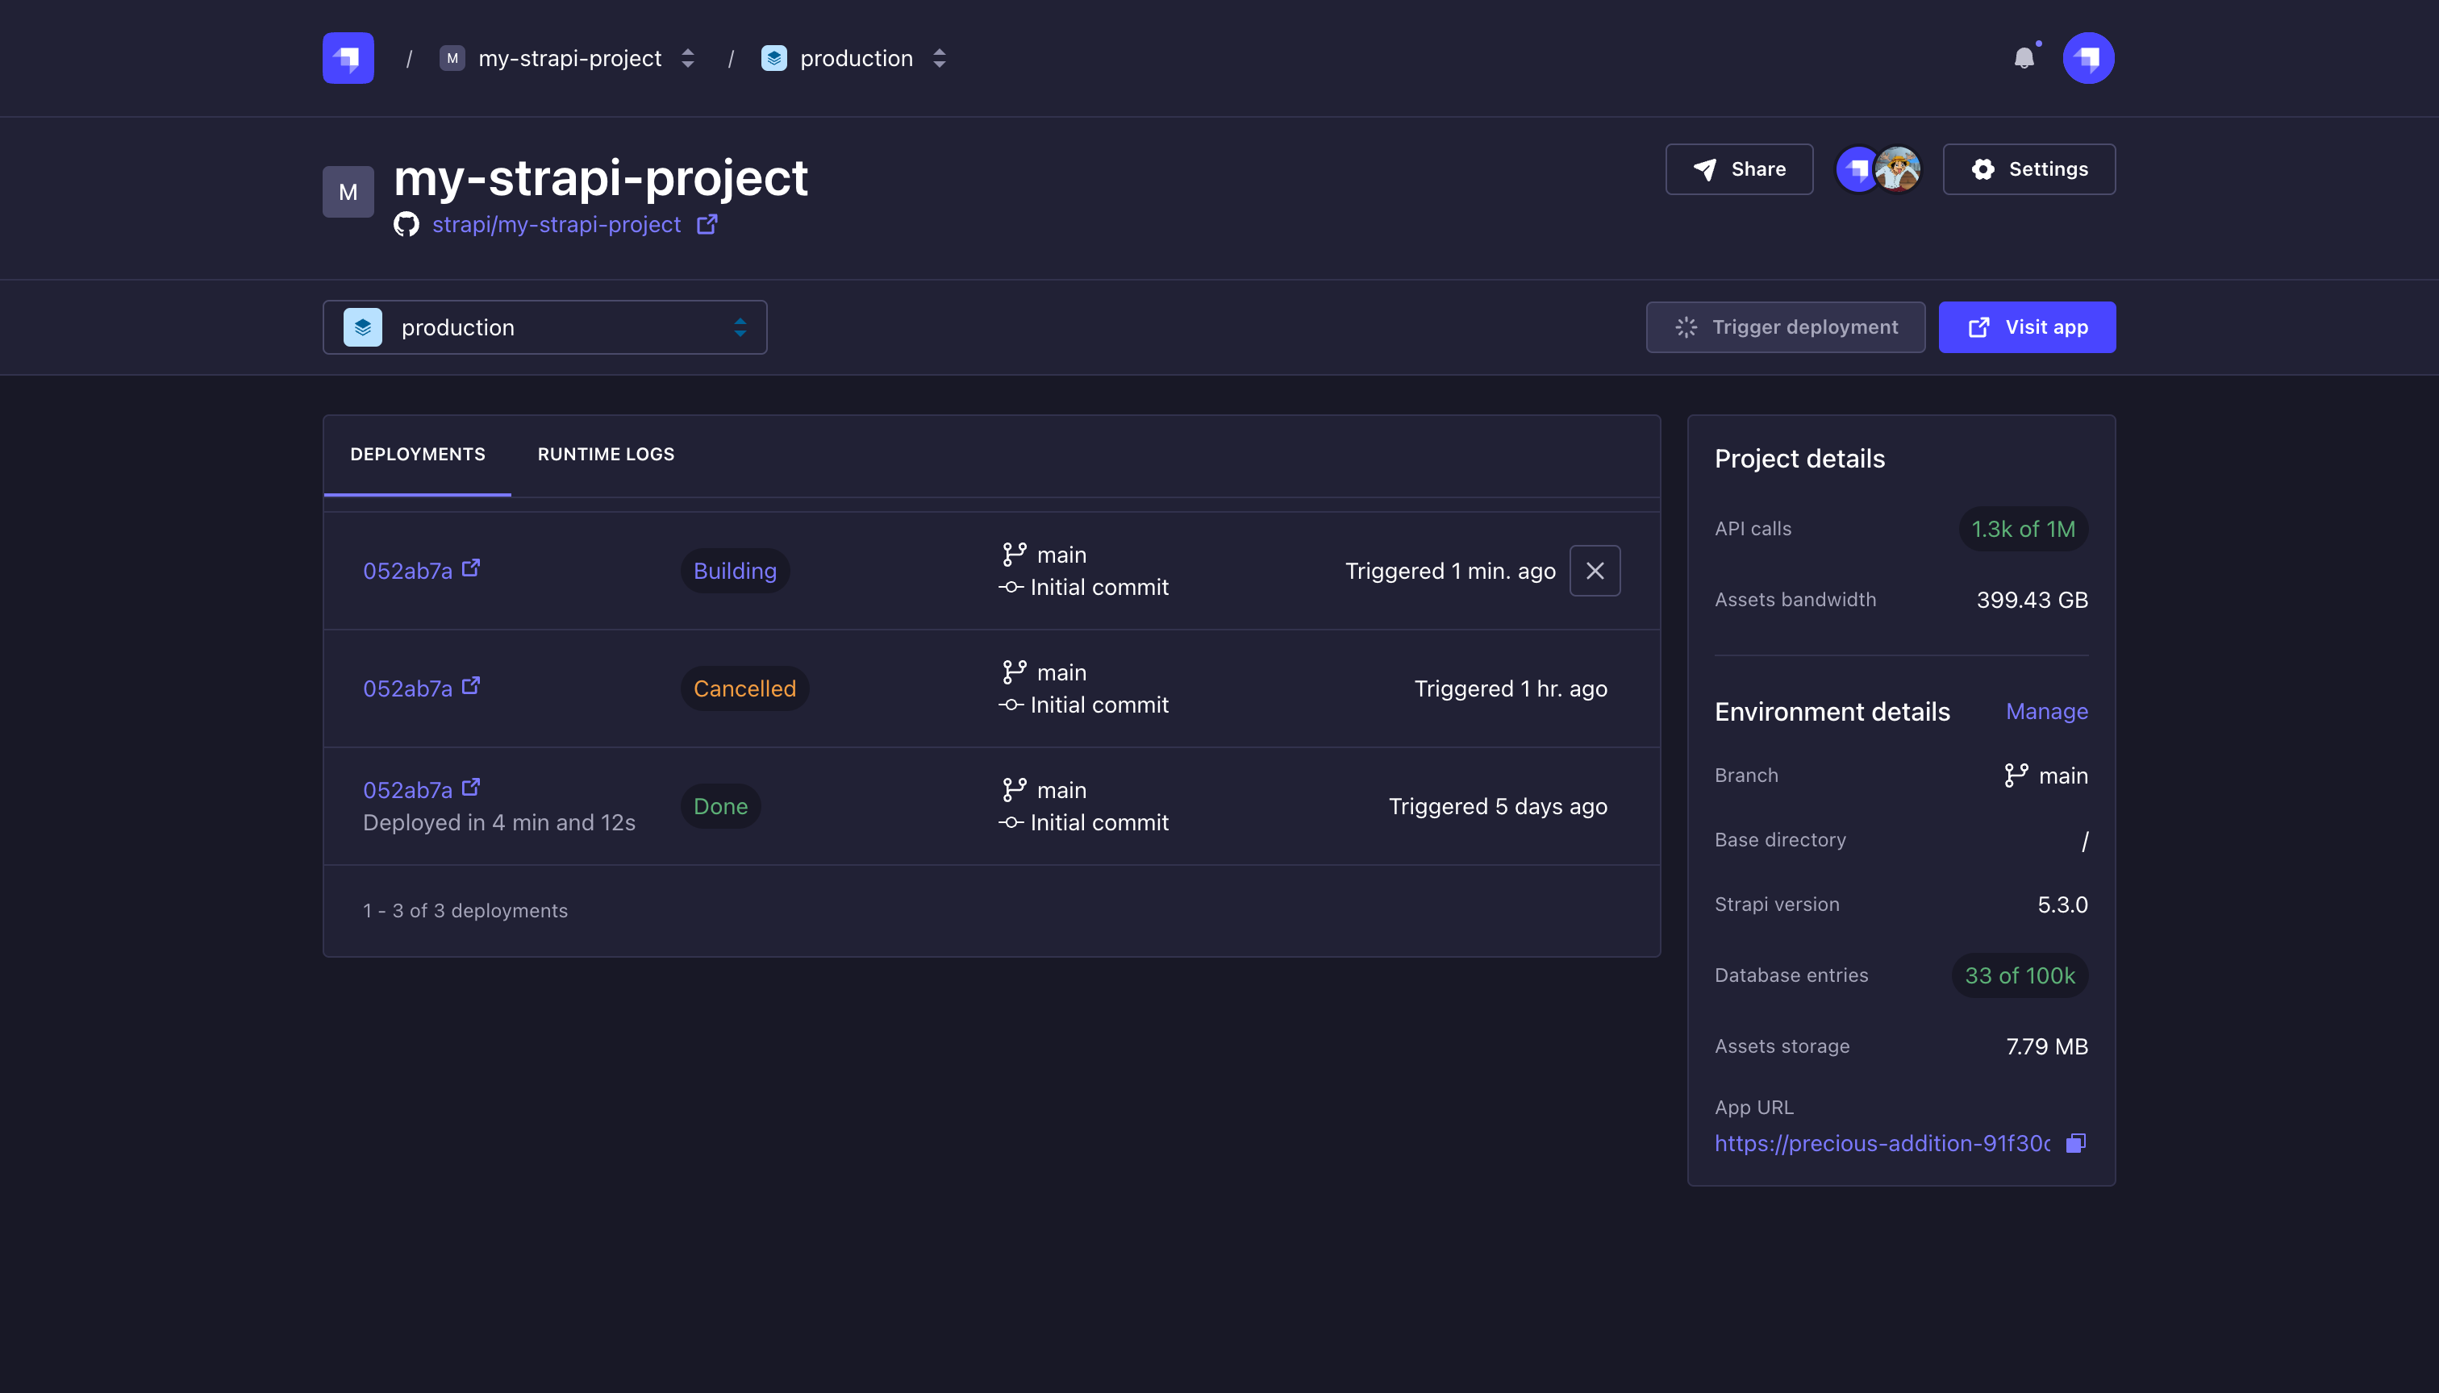Click Manage environment details link

coord(2047,710)
